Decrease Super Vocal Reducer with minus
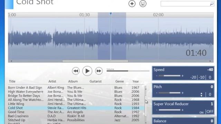221x124 pixels. click(x=156, y=110)
